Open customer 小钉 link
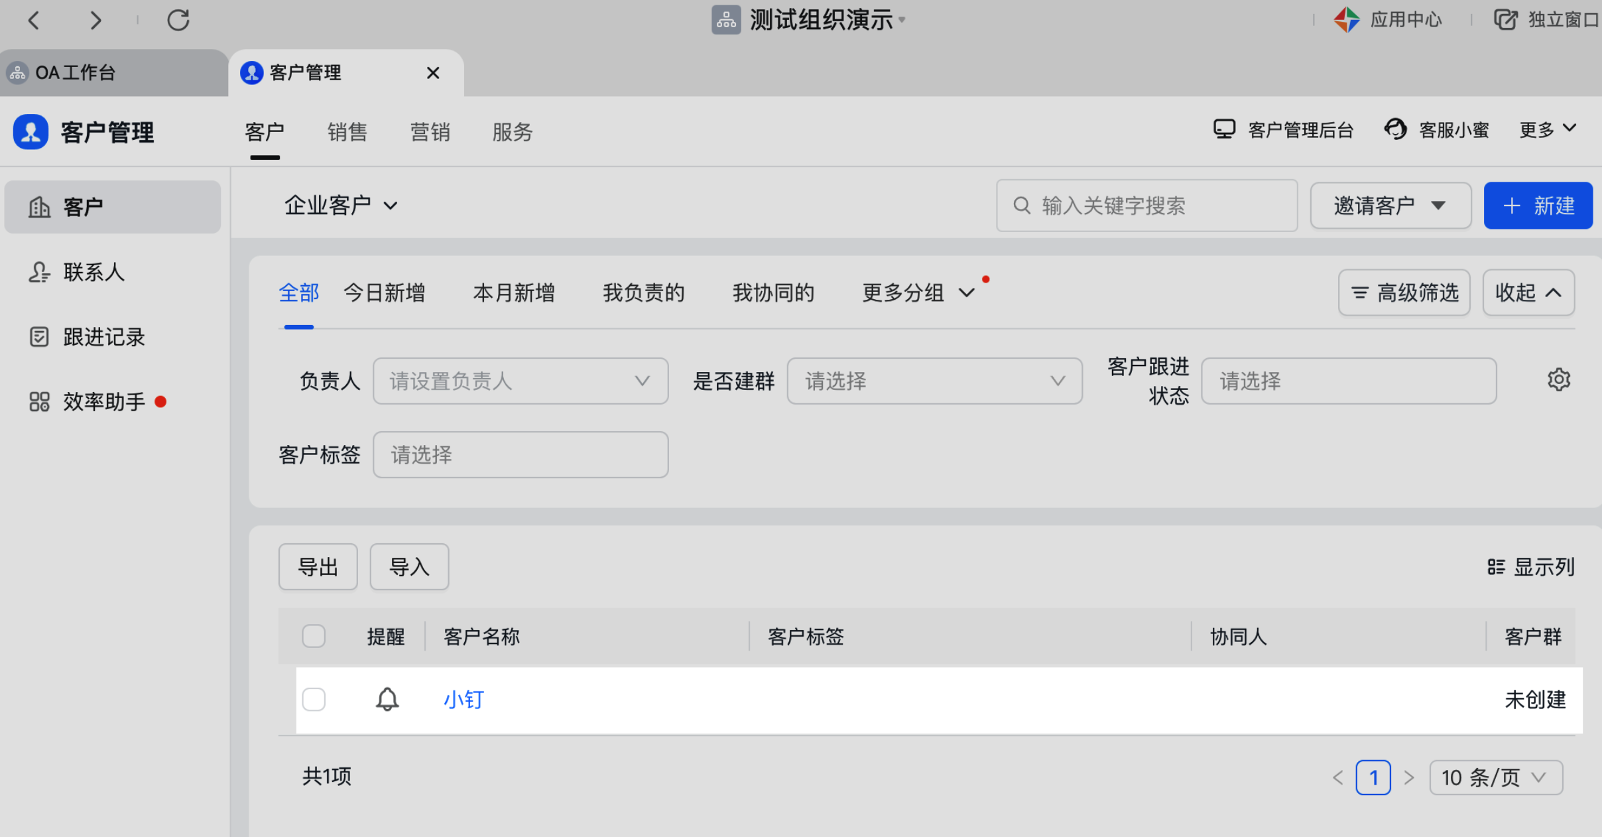The height and width of the screenshot is (837, 1602). pyautogui.click(x=463, y=700)
